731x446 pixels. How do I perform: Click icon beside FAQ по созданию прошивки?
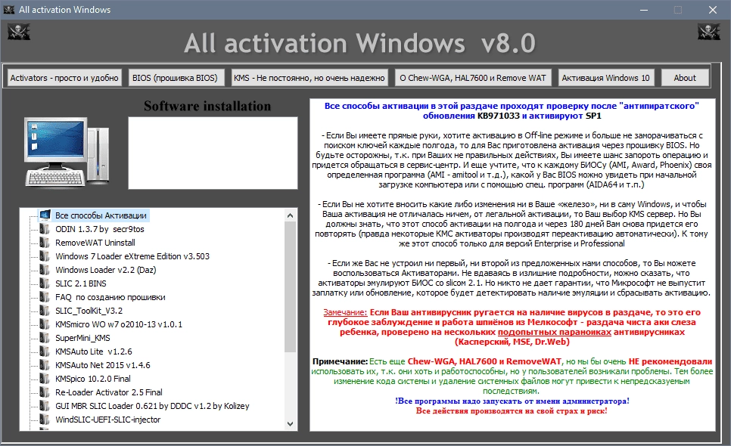coord(45,297)
